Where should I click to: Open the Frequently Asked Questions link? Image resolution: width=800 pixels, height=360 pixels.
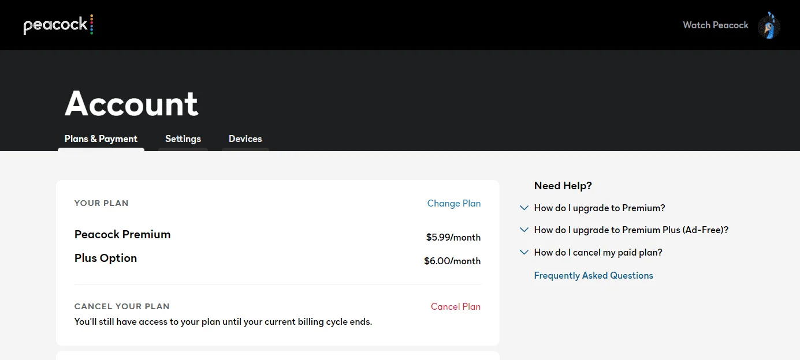[593, 275]
